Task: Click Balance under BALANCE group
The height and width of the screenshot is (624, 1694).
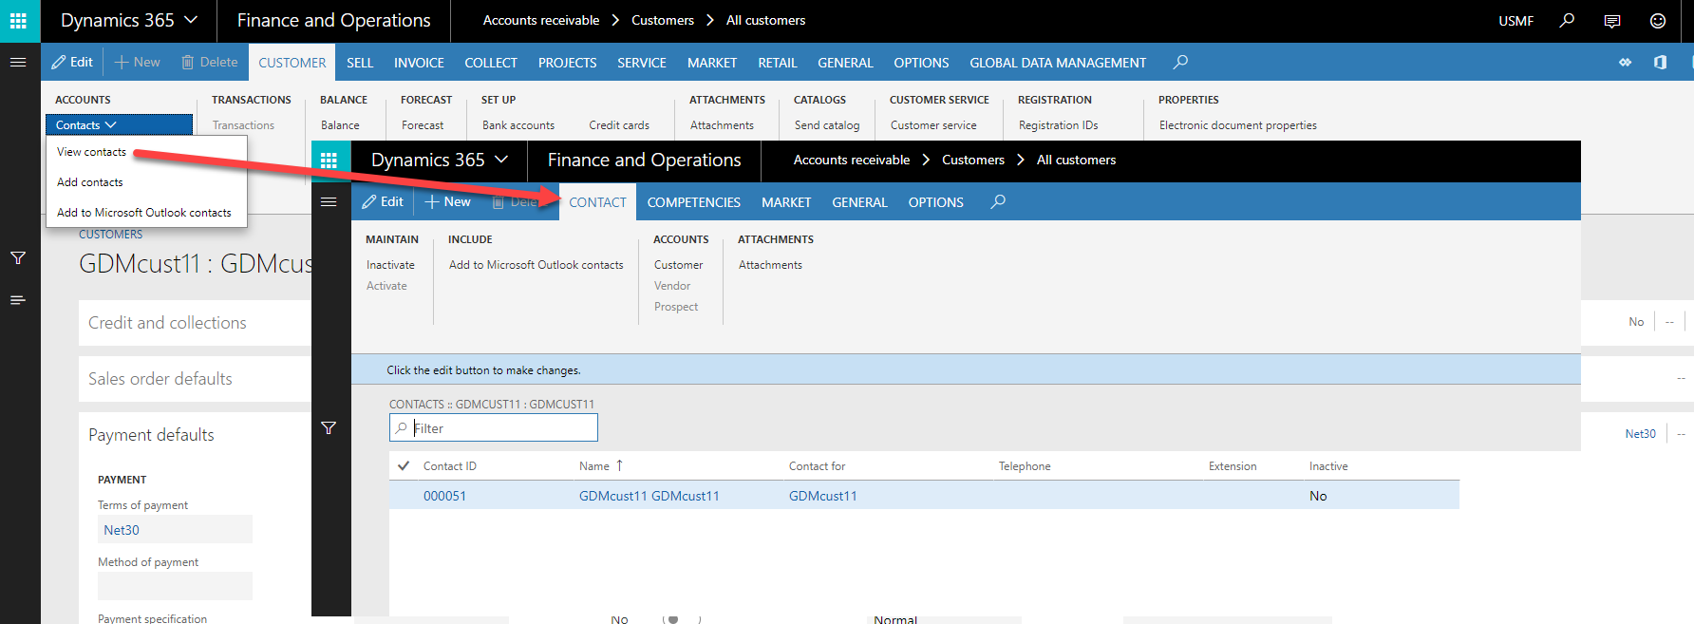Action: (340, 125)
